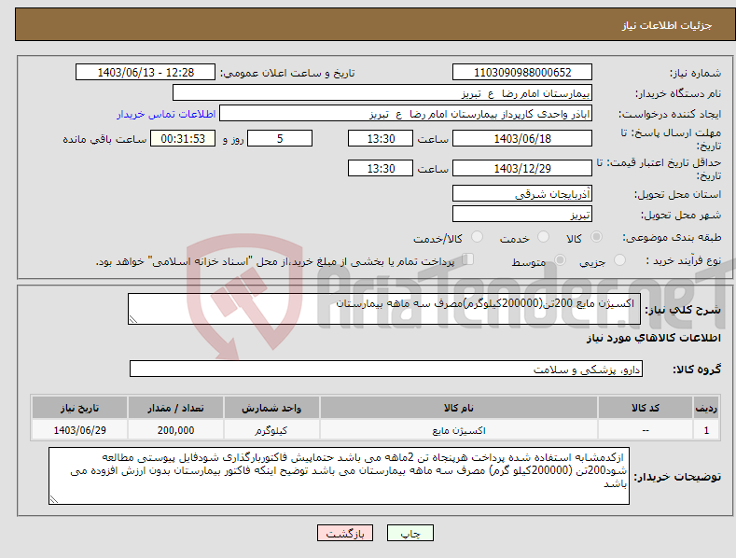Click the response deadline date 1403/06/18
The image size is (736, 558).
tap(522, 138)
